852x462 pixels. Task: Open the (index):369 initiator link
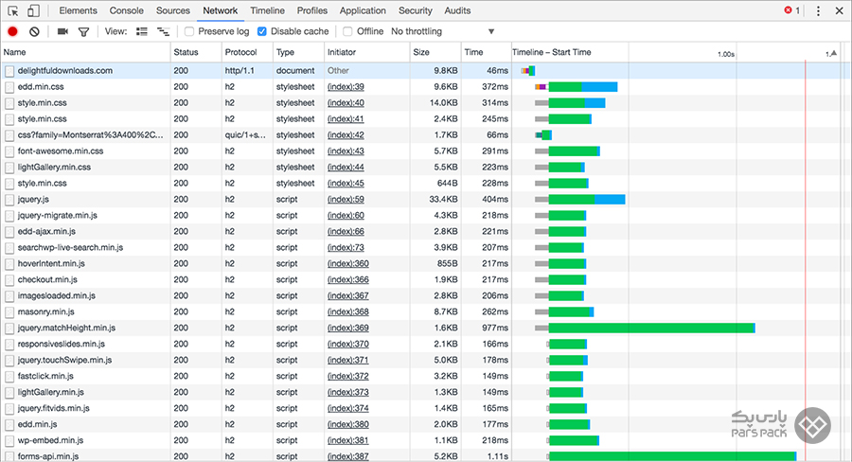pyautogui.click(x=347, y=328)
